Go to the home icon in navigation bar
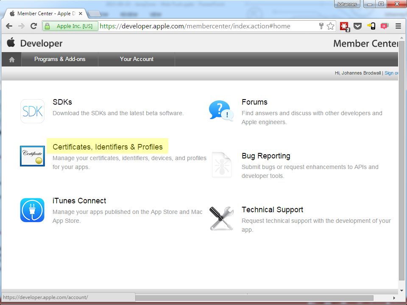The height and width of the screenshot is (305, 407). [x=12, y=59]
